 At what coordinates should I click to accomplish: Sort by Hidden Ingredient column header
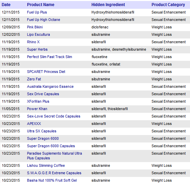coord(108,5)
